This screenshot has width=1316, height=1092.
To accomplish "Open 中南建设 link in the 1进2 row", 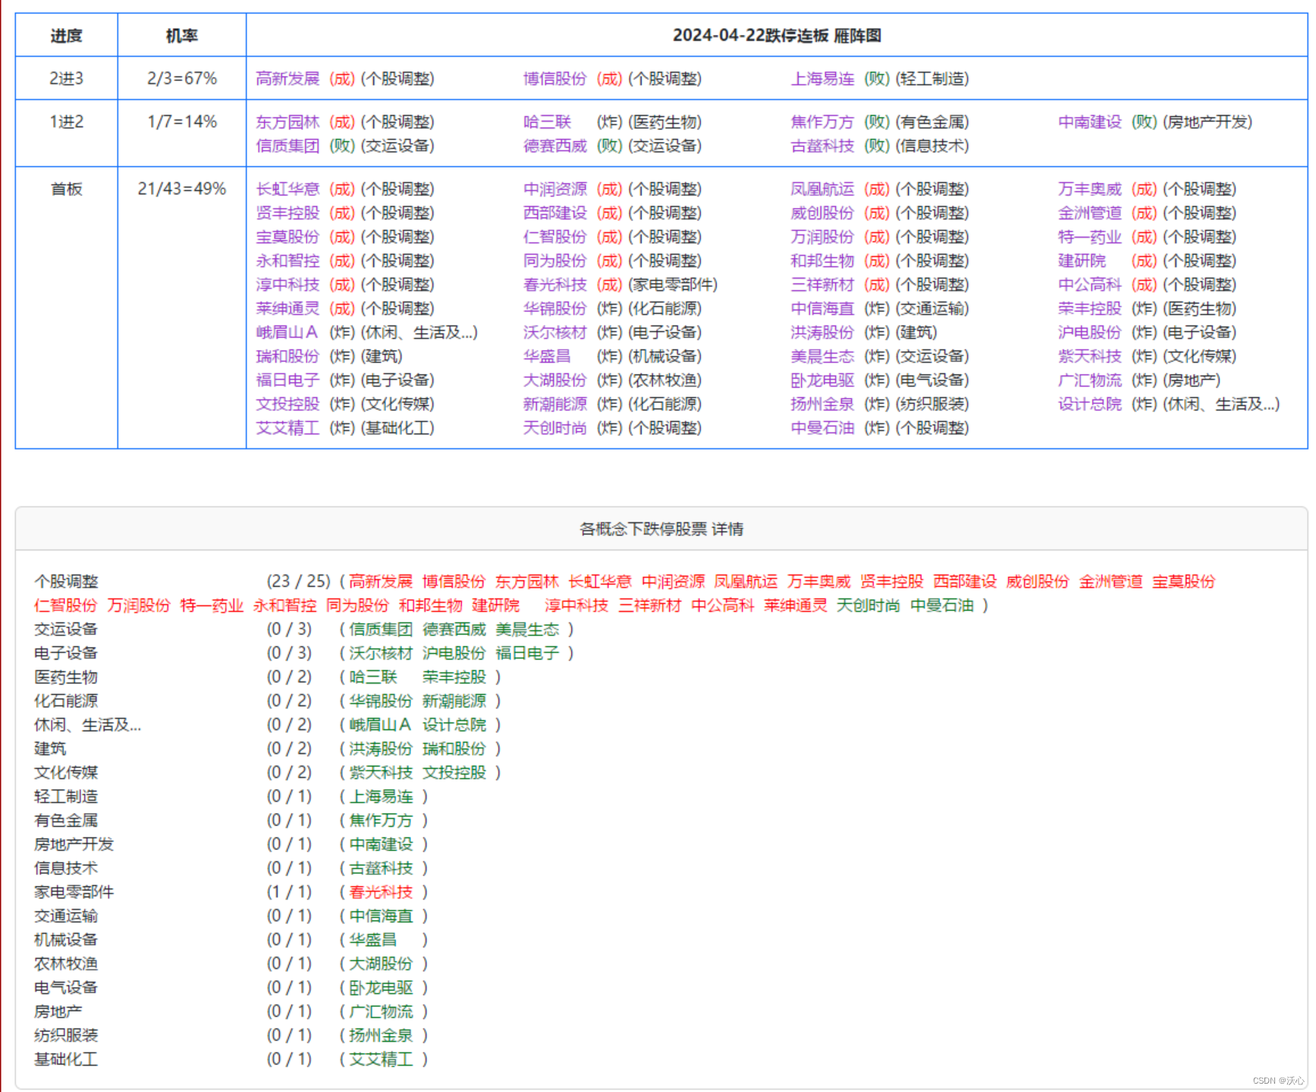I will coord(1089,122).
